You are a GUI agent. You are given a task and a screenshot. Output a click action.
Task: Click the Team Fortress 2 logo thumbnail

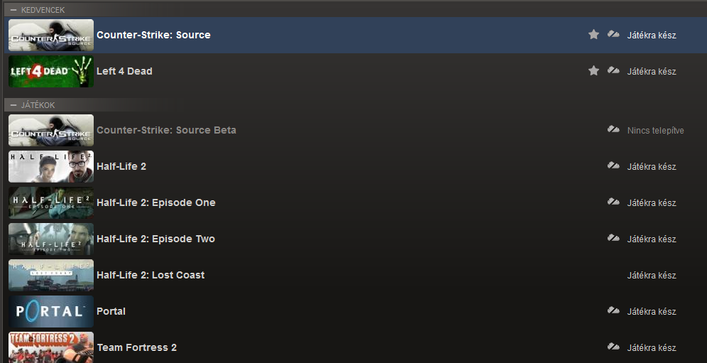(51, 347)
